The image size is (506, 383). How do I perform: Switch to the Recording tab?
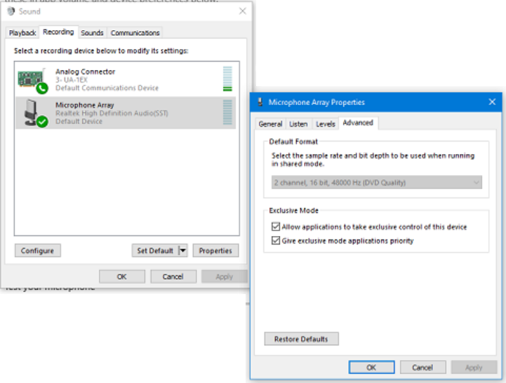(x=58, y=32)
